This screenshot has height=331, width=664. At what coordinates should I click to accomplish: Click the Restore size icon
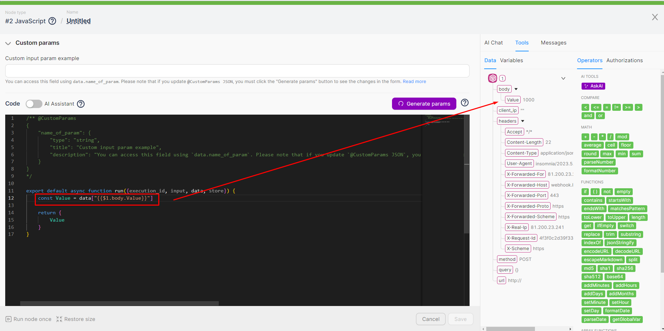pos(59,319)
